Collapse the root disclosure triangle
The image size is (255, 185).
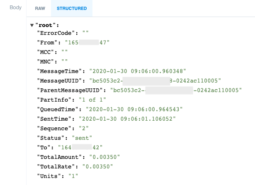[32, 25]
